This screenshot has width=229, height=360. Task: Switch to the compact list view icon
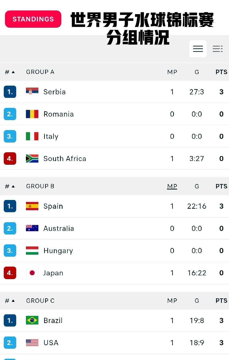[198, 49]
